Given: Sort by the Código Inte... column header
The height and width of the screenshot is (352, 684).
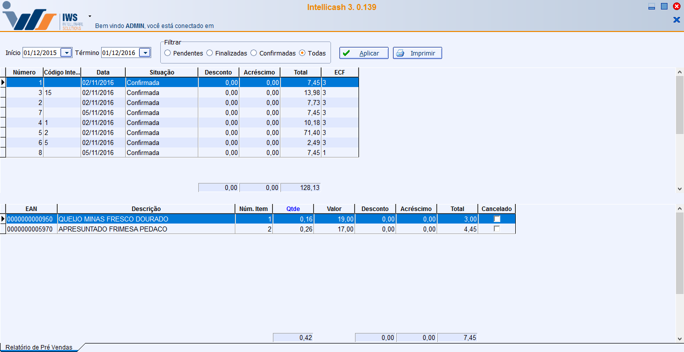Looking at the screenshot, I should 62,72.
